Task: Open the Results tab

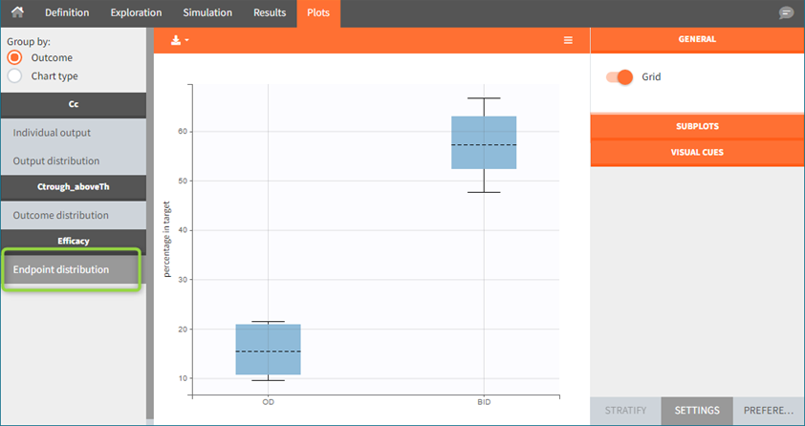Action: click(269, 13)
